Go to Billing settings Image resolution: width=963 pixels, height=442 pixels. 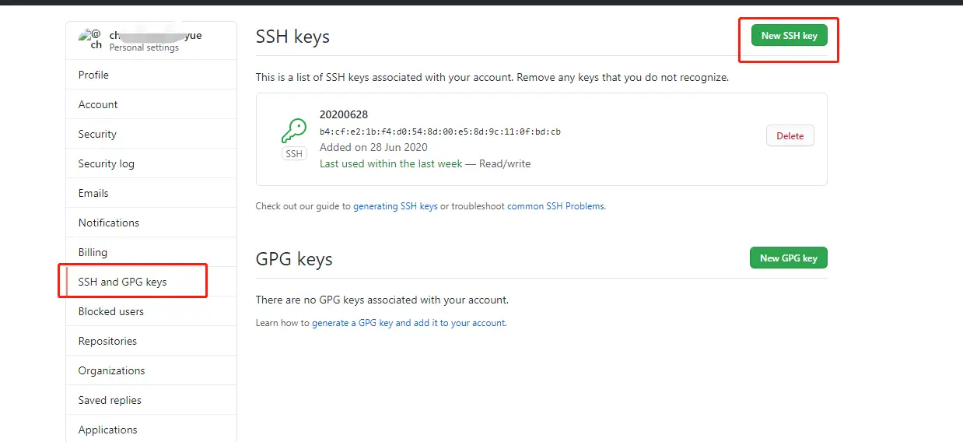pyautogui.click(x=93, y=252)
